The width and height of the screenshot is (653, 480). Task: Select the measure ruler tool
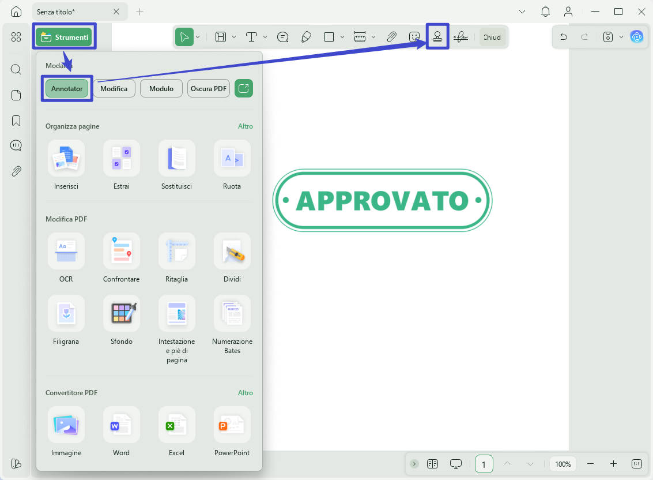(360, 37)
